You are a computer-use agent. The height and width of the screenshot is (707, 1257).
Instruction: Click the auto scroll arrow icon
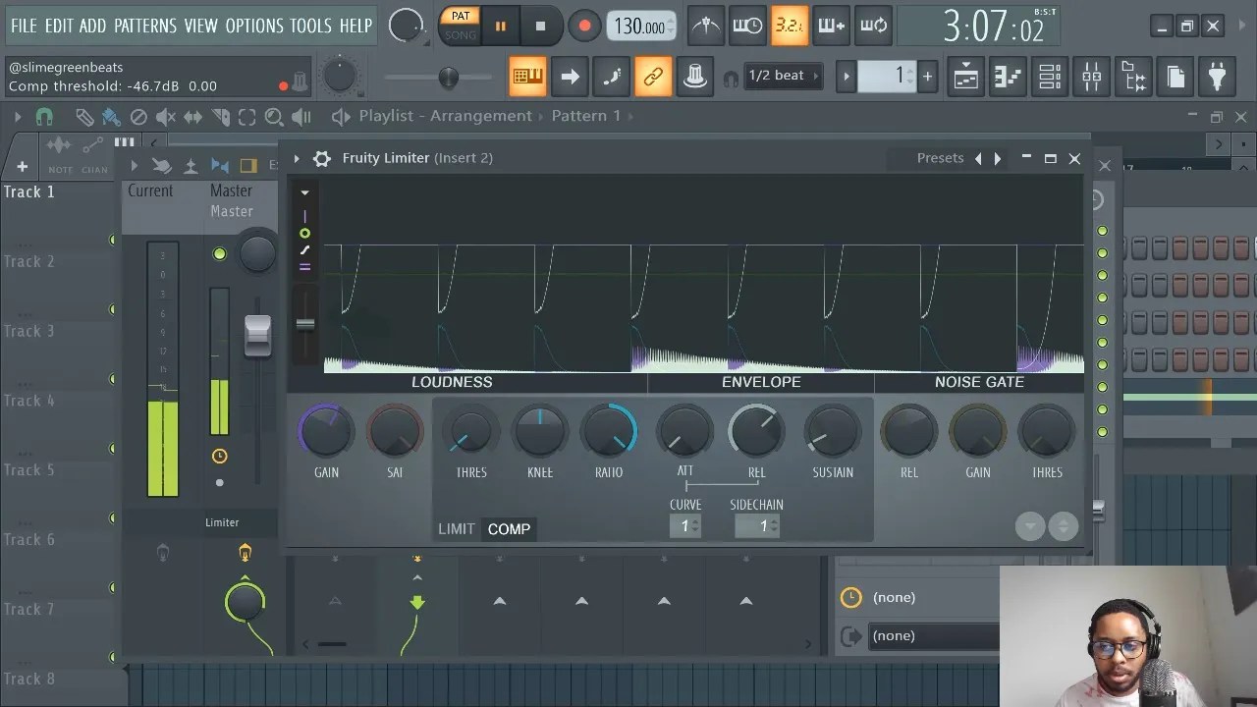pos(570,77)
